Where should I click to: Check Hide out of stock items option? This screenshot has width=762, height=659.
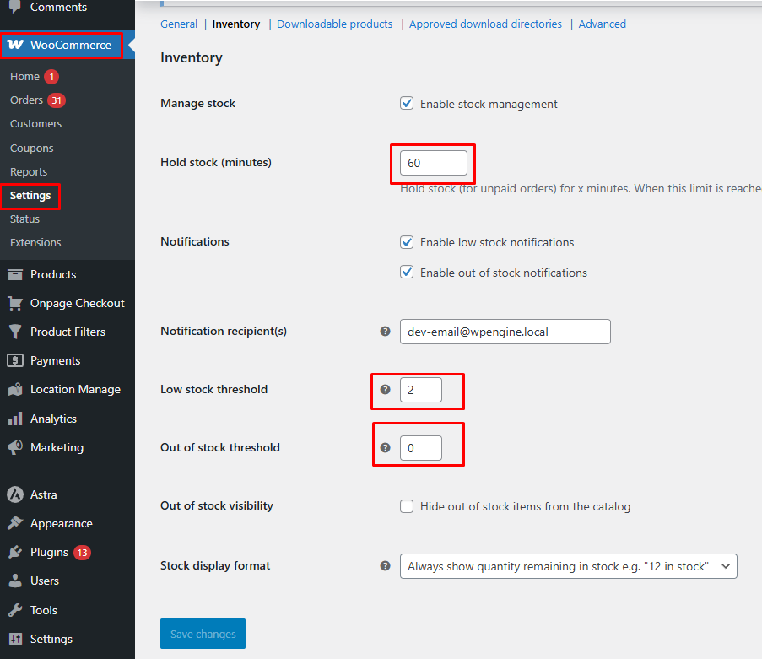click(x=407, y=506)
